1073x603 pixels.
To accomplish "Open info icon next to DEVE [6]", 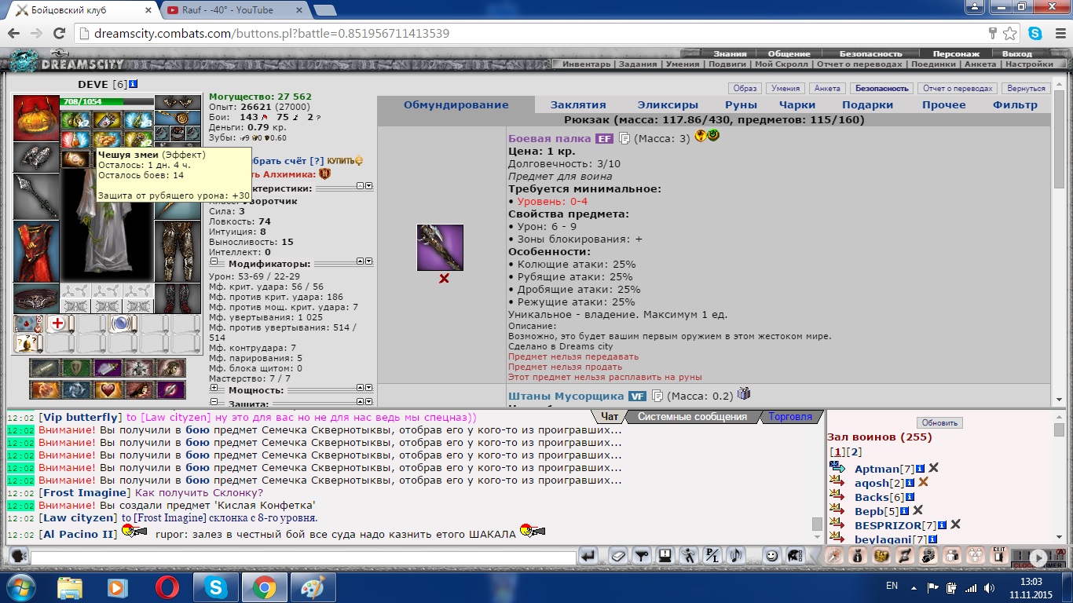I will (x=134, y=84).
